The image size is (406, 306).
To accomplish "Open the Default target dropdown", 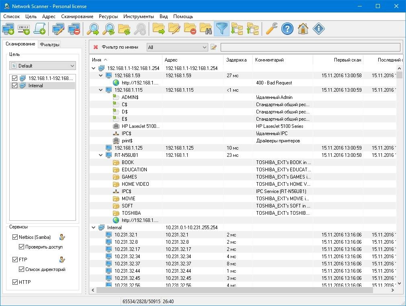I will click(x=43, y=66).
